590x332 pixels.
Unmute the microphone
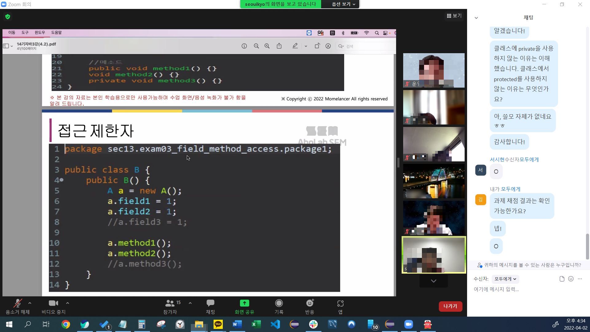point(18,306)
